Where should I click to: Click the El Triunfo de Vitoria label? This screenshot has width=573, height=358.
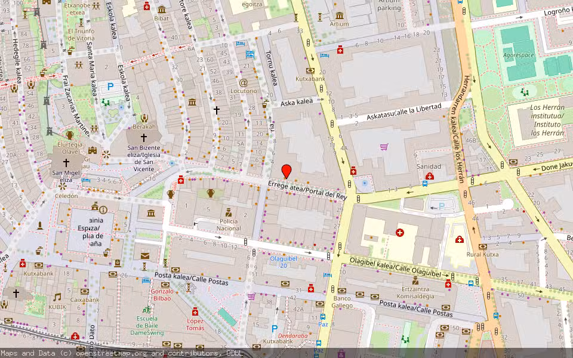(x=81, y=35)
